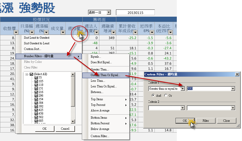Screen dimensions: 242x141
Task: Open the 日漲幅(%) column filter arrow
Action: click(32, 32)
